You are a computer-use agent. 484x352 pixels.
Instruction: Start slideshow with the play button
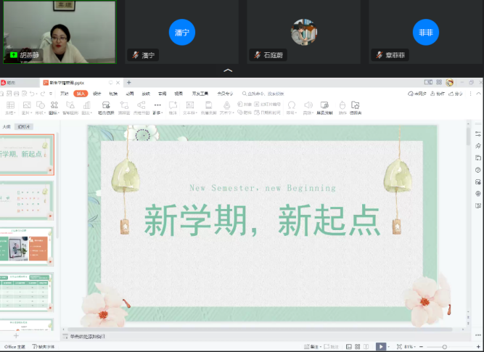tap(381, 347)
